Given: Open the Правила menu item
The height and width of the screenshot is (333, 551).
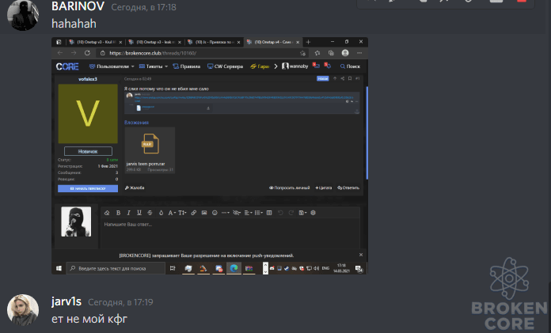Looking at the screenshot, I should coord(187,66).
